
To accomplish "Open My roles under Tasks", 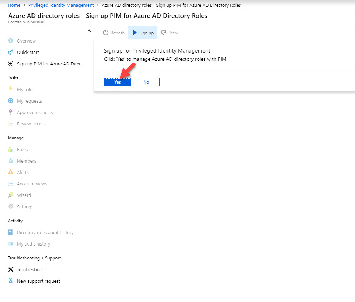I will [25, 89].
